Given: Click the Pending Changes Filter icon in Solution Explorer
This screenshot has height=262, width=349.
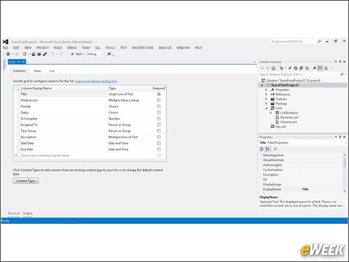Looking at the screenshot, I should click(281, 68).
